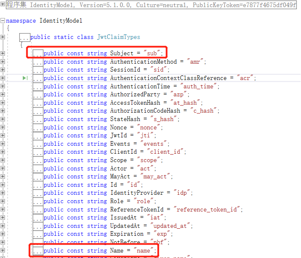This screenshot has height=258, width=301.
Task: Click the UpdatedAt identifier
Action: [125, 225]
